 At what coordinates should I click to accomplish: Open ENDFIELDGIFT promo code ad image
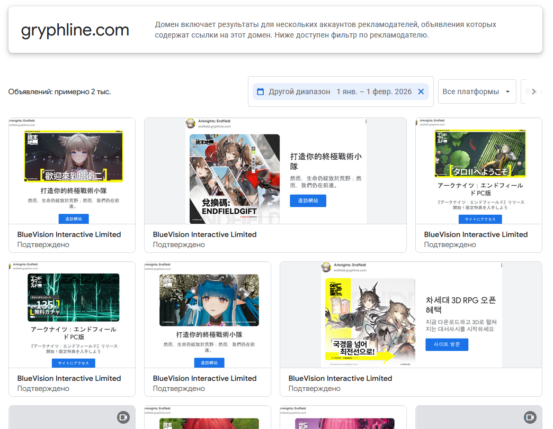coord(235,179)
